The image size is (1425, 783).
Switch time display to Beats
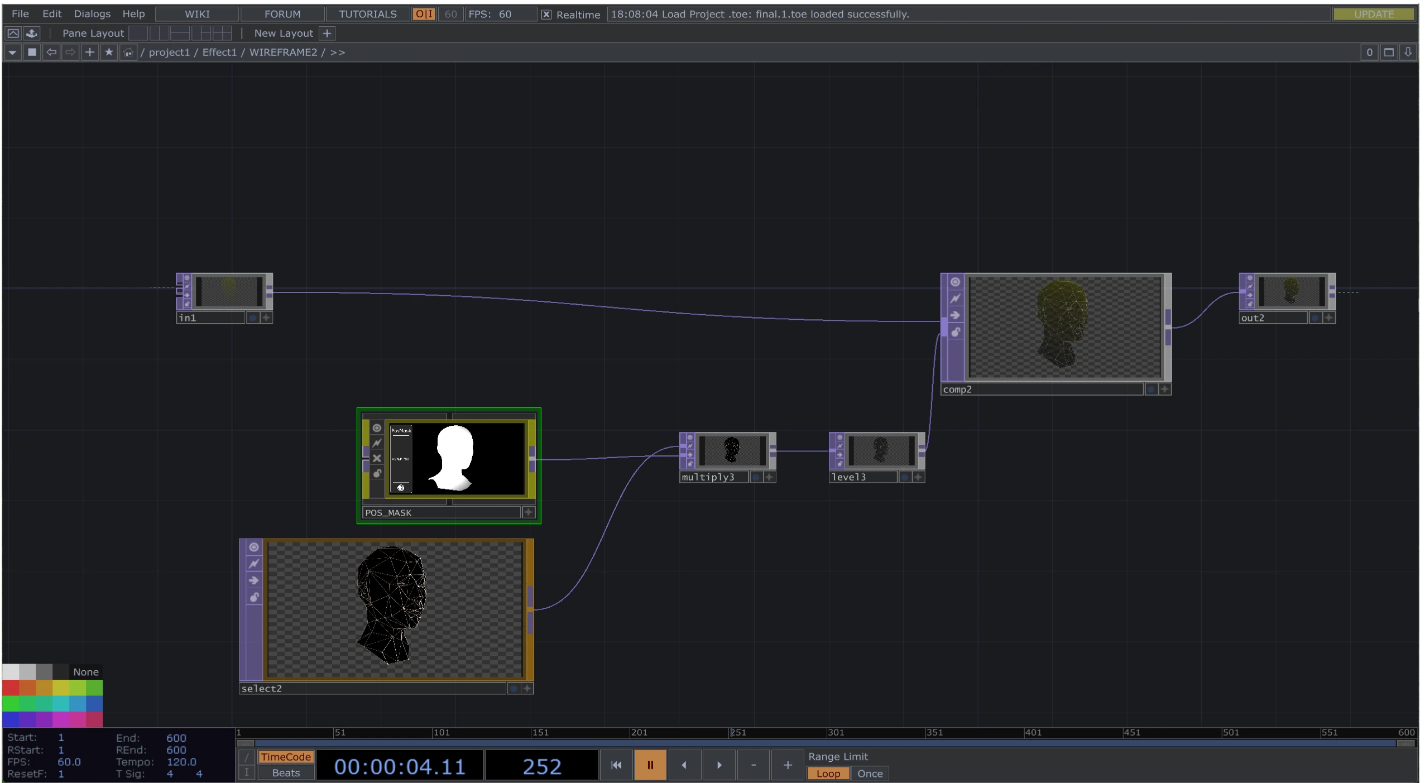(286, 773)
